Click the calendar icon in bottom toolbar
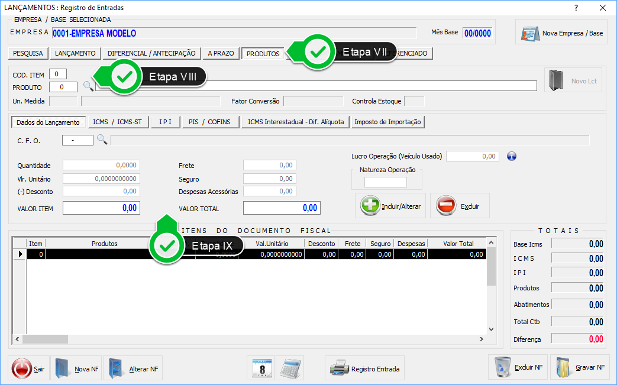Image resolution: width=617 pixels, height=385 pixels. click(261, 368)
